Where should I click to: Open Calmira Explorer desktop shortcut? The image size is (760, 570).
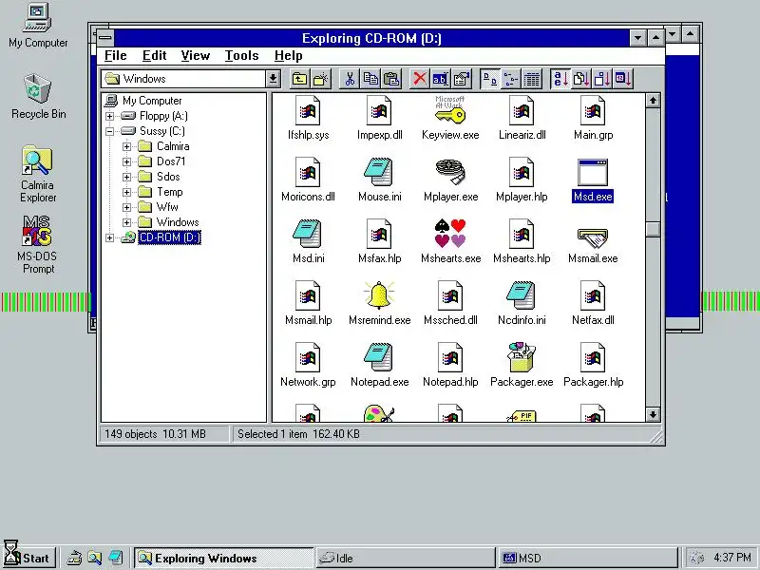click(38, 174)
